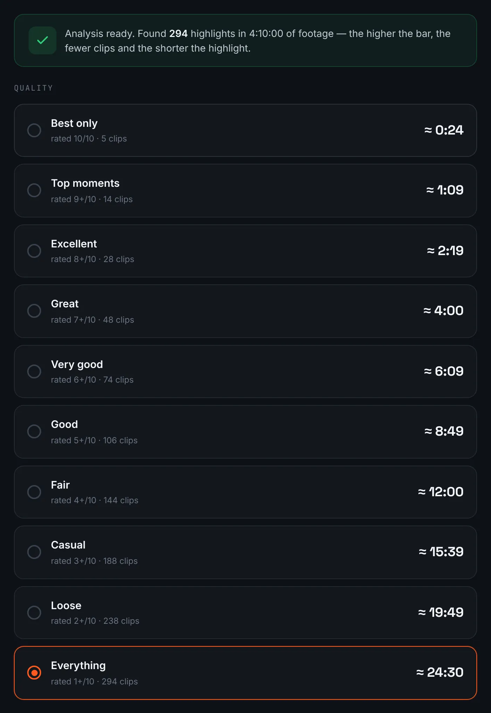The image size is (491, 713).
Task: Click the selected Everything radio button
Action: point(34,673)
